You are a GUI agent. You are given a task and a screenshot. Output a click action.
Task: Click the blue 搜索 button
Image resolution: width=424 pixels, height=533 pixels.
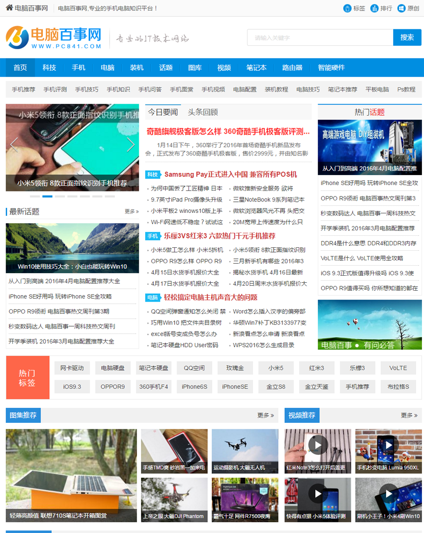pos(407,37)
